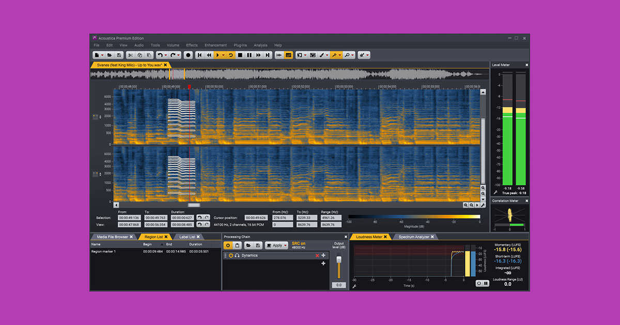
Task: Select the Region List tab
Action: (154, 237)
